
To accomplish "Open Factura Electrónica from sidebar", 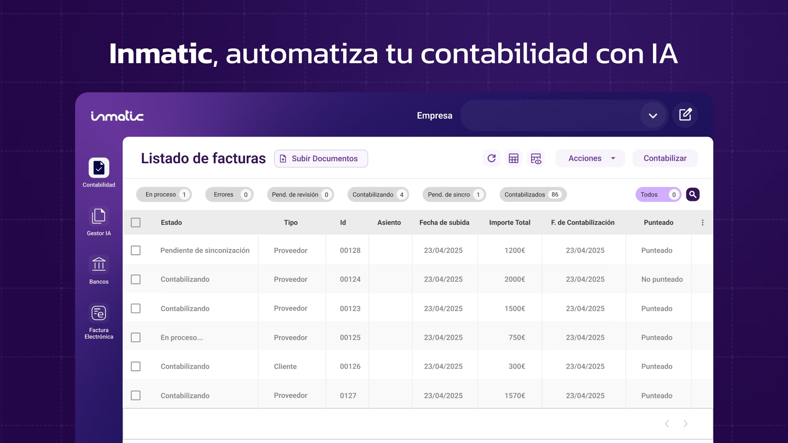I will [98, 318].
